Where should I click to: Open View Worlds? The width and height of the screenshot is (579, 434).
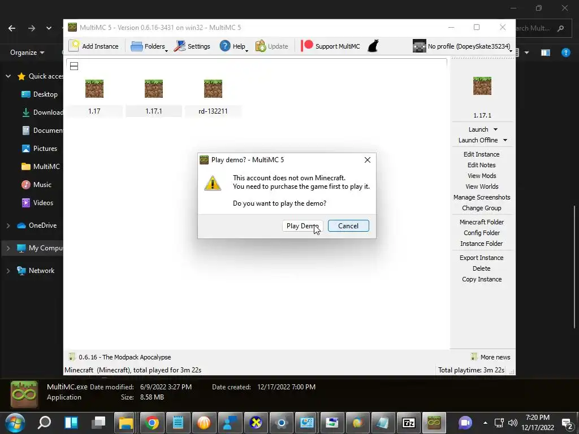pyautogui.click(x=482, y=186)
